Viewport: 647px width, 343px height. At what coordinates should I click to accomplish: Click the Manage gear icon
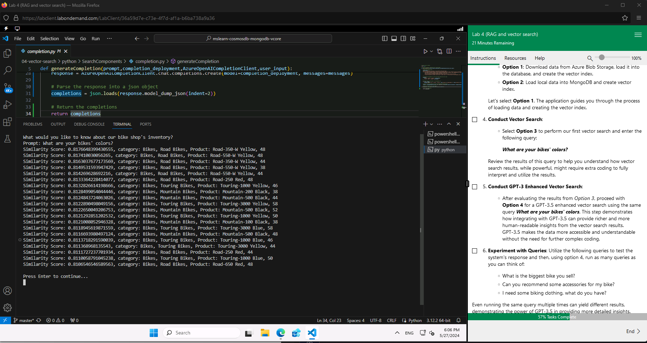coord(7,308)
